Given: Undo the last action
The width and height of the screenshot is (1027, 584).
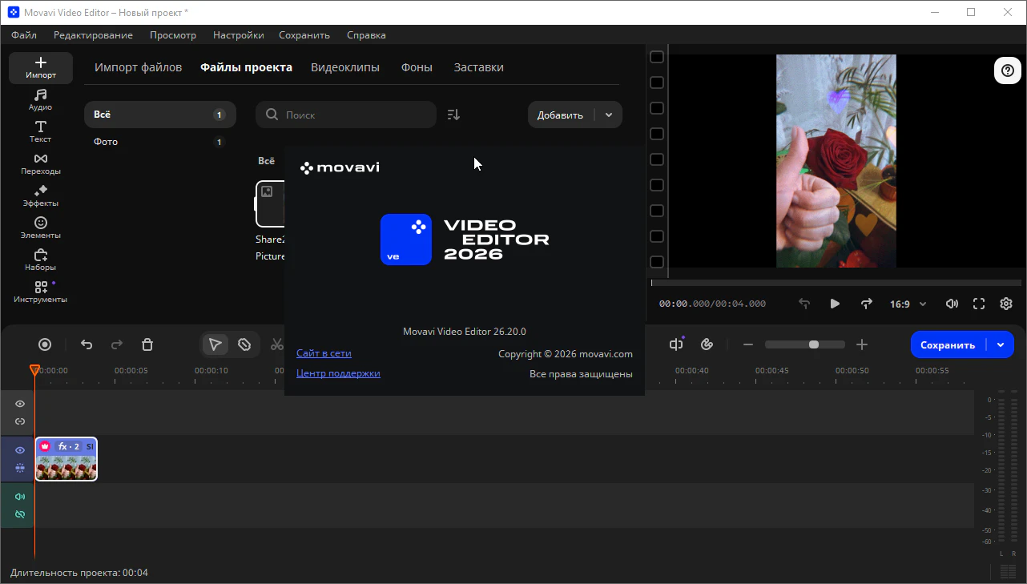Looking at the screenshot, I should [87, 344].
